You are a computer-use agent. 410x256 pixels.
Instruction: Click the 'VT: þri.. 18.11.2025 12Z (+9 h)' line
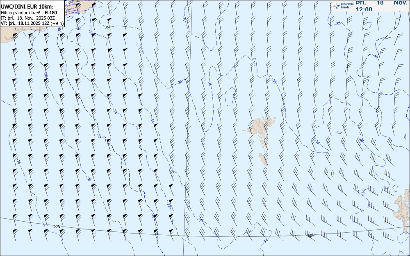coord(32,23)
